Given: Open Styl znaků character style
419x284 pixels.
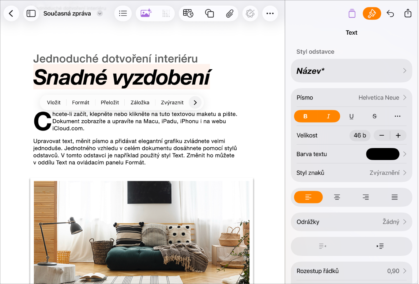Looking at the screenshot, I should pos(351,173).
